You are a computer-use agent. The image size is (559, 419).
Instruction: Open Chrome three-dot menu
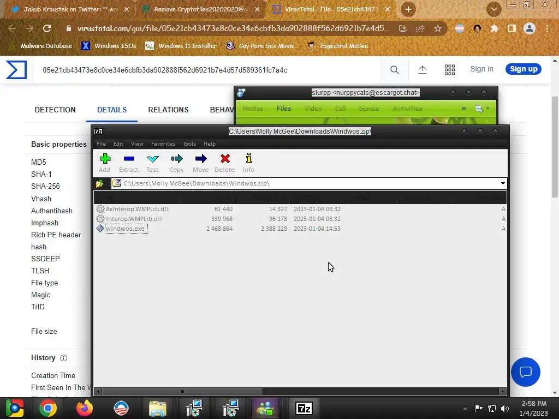point(547,28)
